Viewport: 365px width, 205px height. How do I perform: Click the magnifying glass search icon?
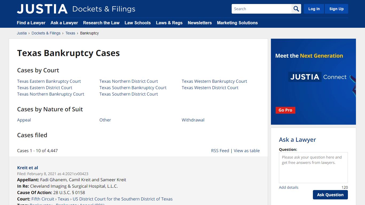point(296,9)
